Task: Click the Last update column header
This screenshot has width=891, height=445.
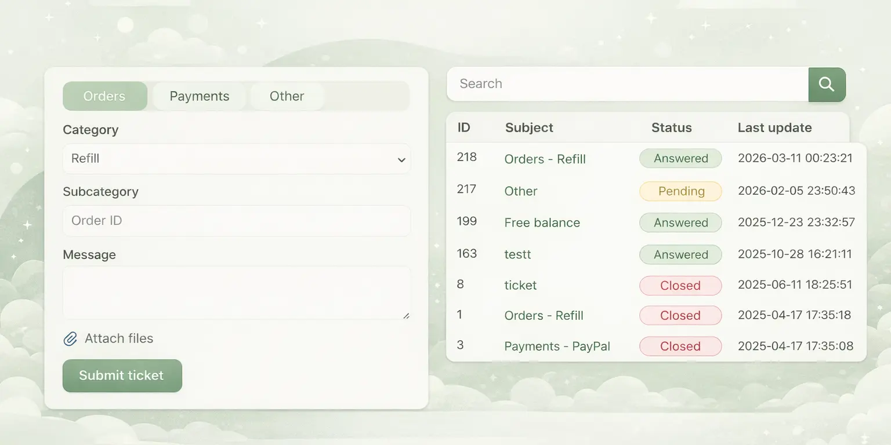Action: coord(774,127)
